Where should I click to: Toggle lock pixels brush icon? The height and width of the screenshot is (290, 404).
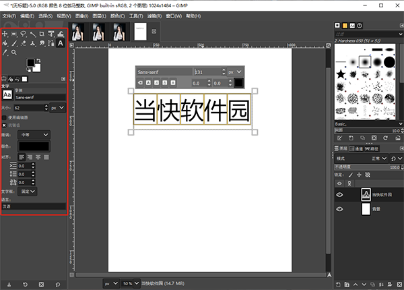click(x=351, y=175)
